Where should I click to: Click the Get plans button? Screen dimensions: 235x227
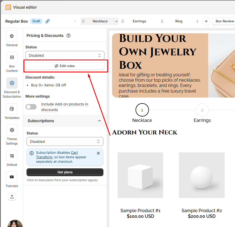point(65,172)
